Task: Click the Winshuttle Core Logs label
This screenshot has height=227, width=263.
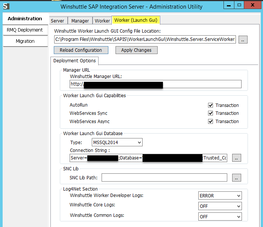Action: pyautogui.click(x=92, y=205)
